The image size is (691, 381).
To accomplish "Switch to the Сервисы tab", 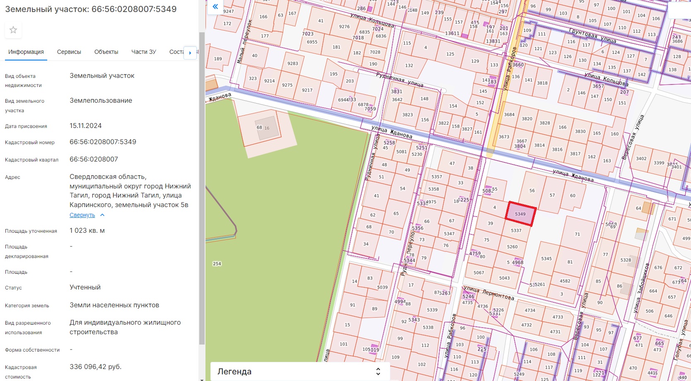I will click(x=69, y=52).
